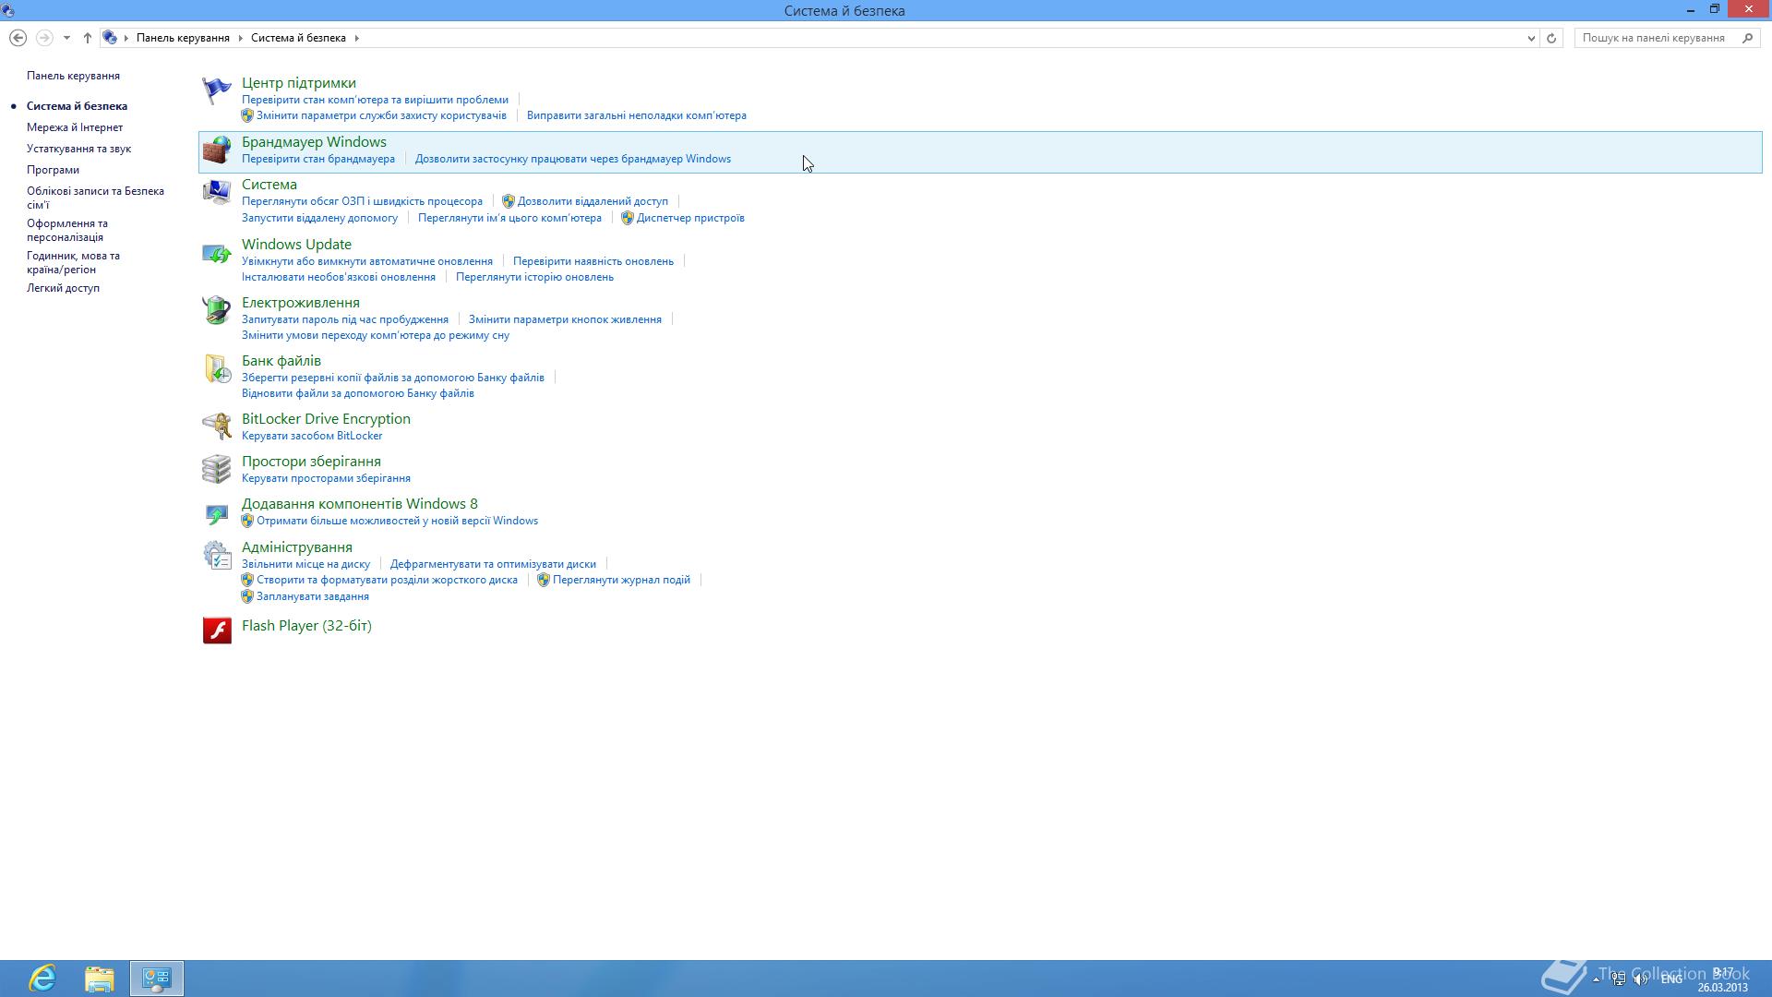
Task: Click the Система computer icon
Action: (x=217, y=192)
